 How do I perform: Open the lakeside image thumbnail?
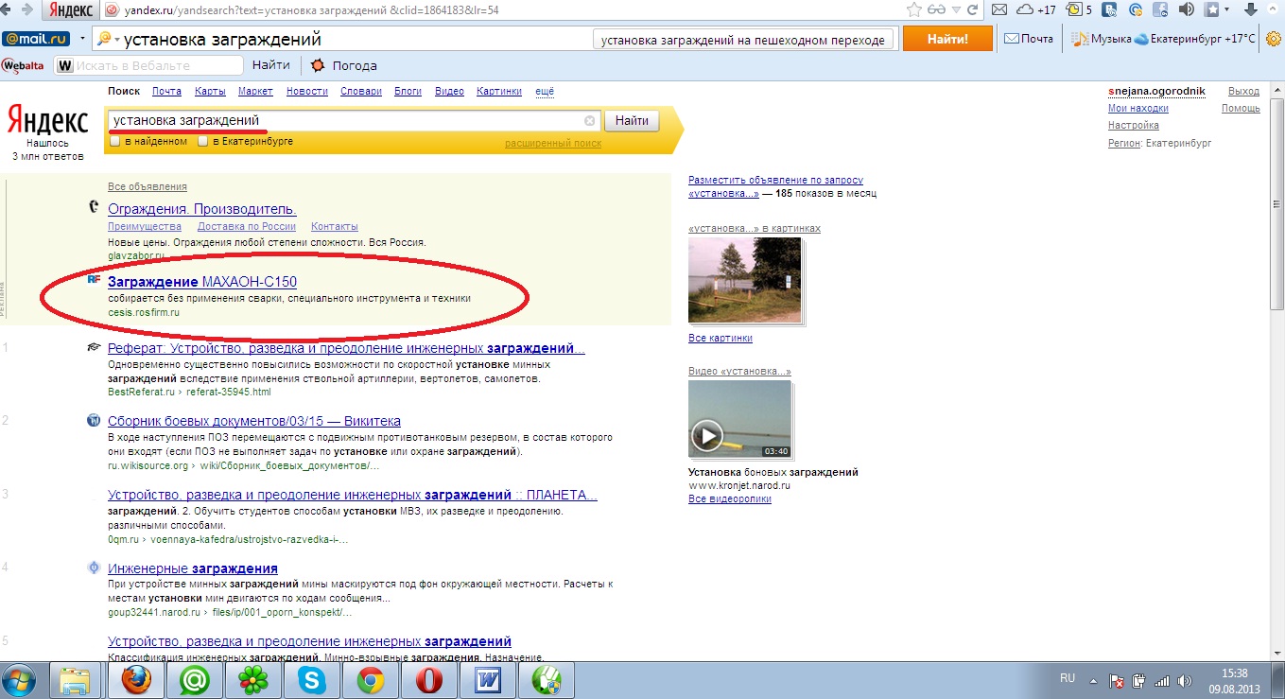(x=745, y=280)
